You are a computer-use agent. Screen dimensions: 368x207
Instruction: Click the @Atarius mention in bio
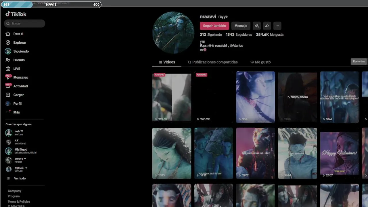[x=236, y=46]
